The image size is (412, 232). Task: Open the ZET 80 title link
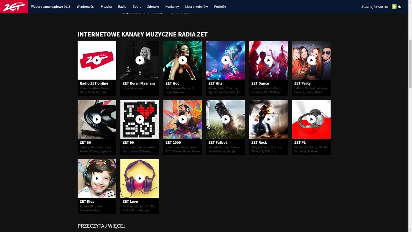coord(85,142)
